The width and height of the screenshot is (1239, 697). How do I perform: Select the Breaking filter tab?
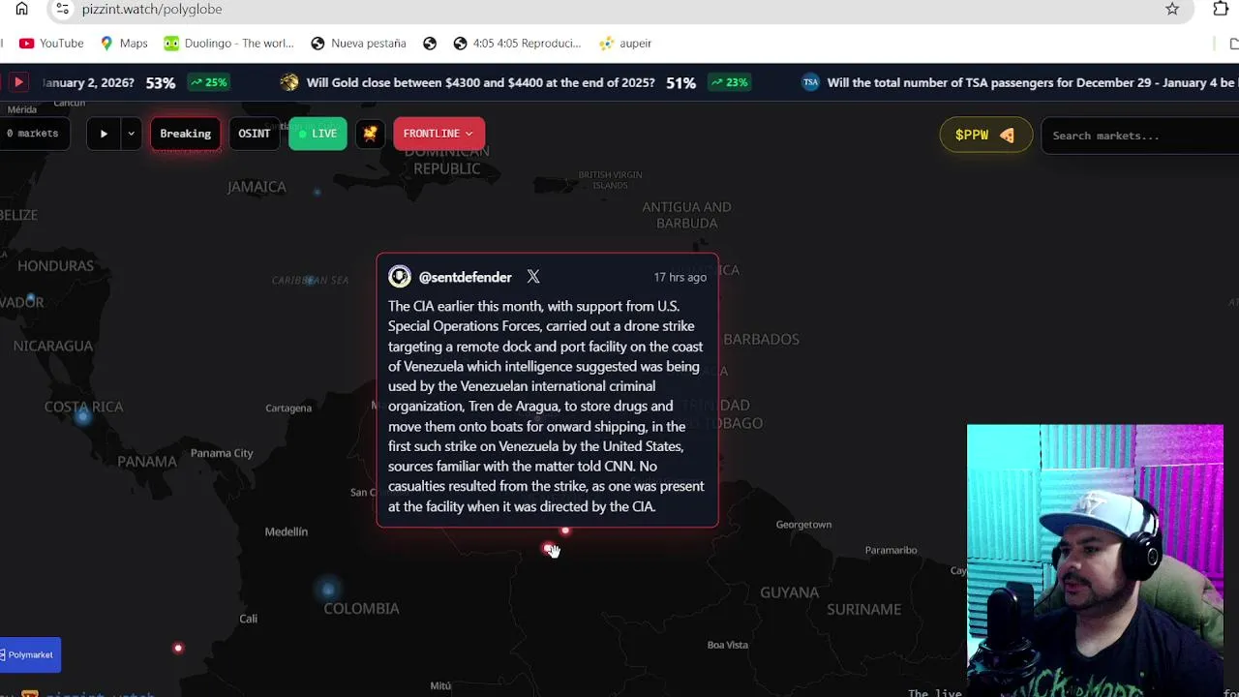185,134
